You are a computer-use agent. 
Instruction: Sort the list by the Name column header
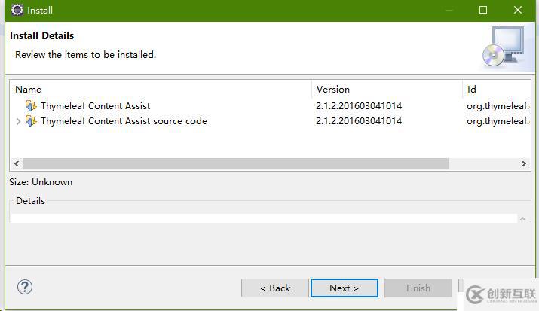coord(161,90)
